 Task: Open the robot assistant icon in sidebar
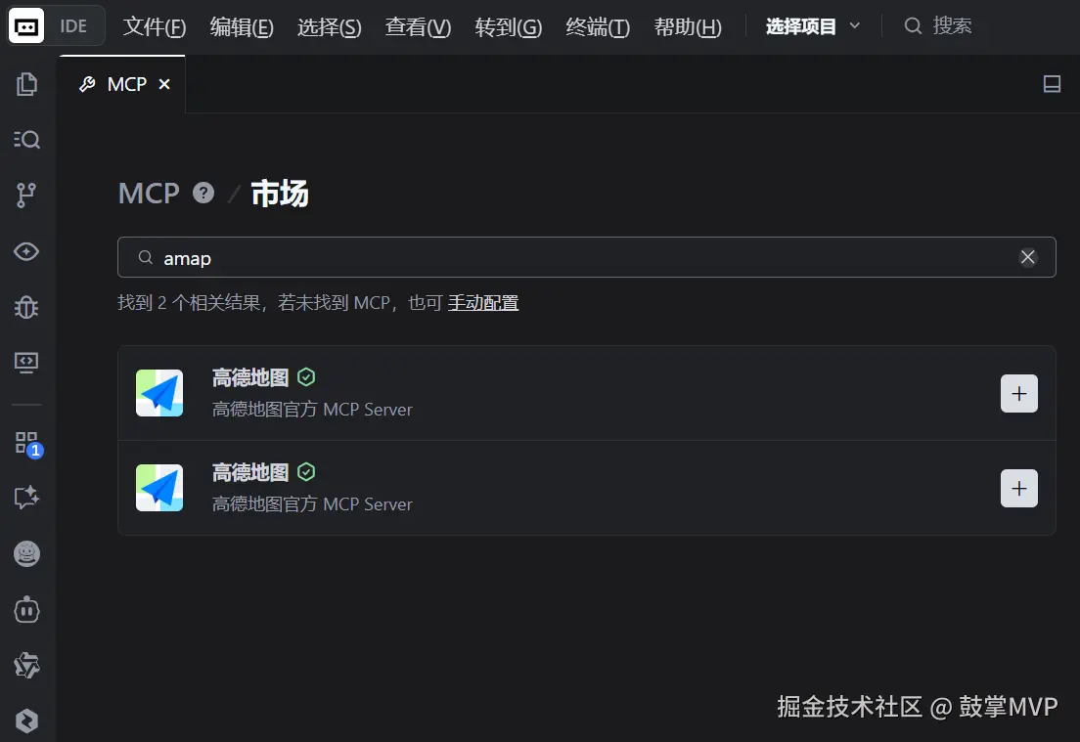point(26,610)
